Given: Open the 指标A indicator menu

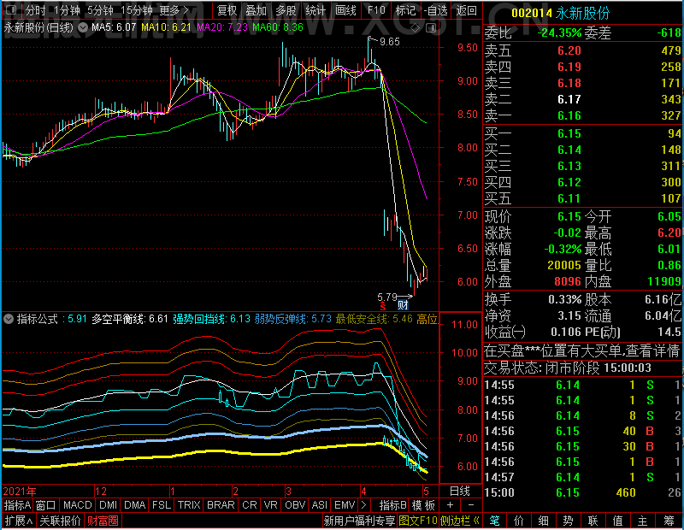Looking at the screenshot, I should 17,505.
